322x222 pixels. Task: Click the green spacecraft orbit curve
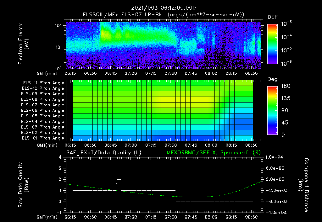(x=164, y=190)
